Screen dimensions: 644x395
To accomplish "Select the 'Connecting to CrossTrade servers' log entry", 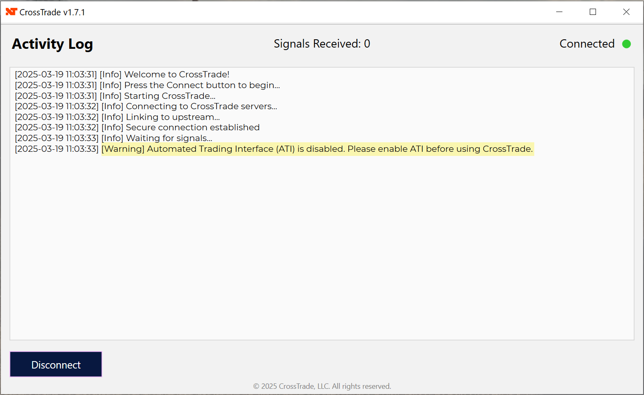I will point(146,106).
